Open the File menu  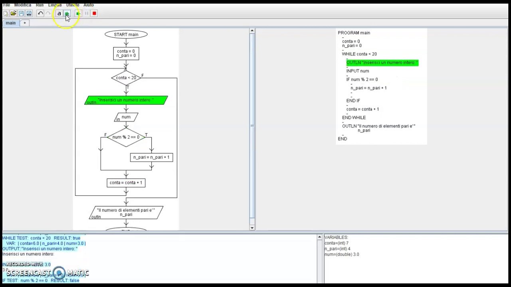pos(6,5)
